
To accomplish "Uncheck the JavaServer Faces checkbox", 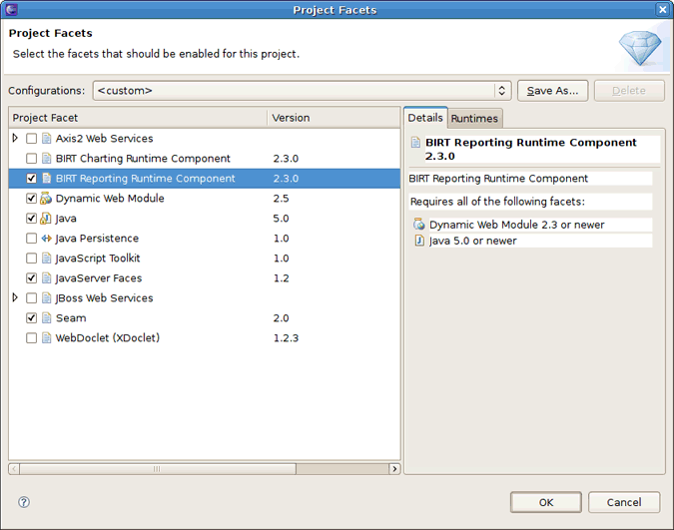I will (31, 278).
